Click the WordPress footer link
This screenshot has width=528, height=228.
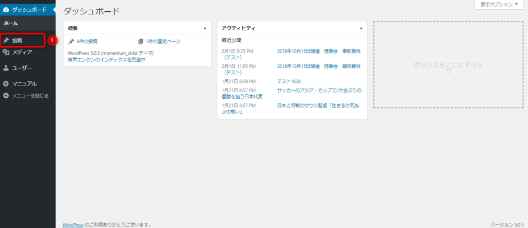coord(73,224)
